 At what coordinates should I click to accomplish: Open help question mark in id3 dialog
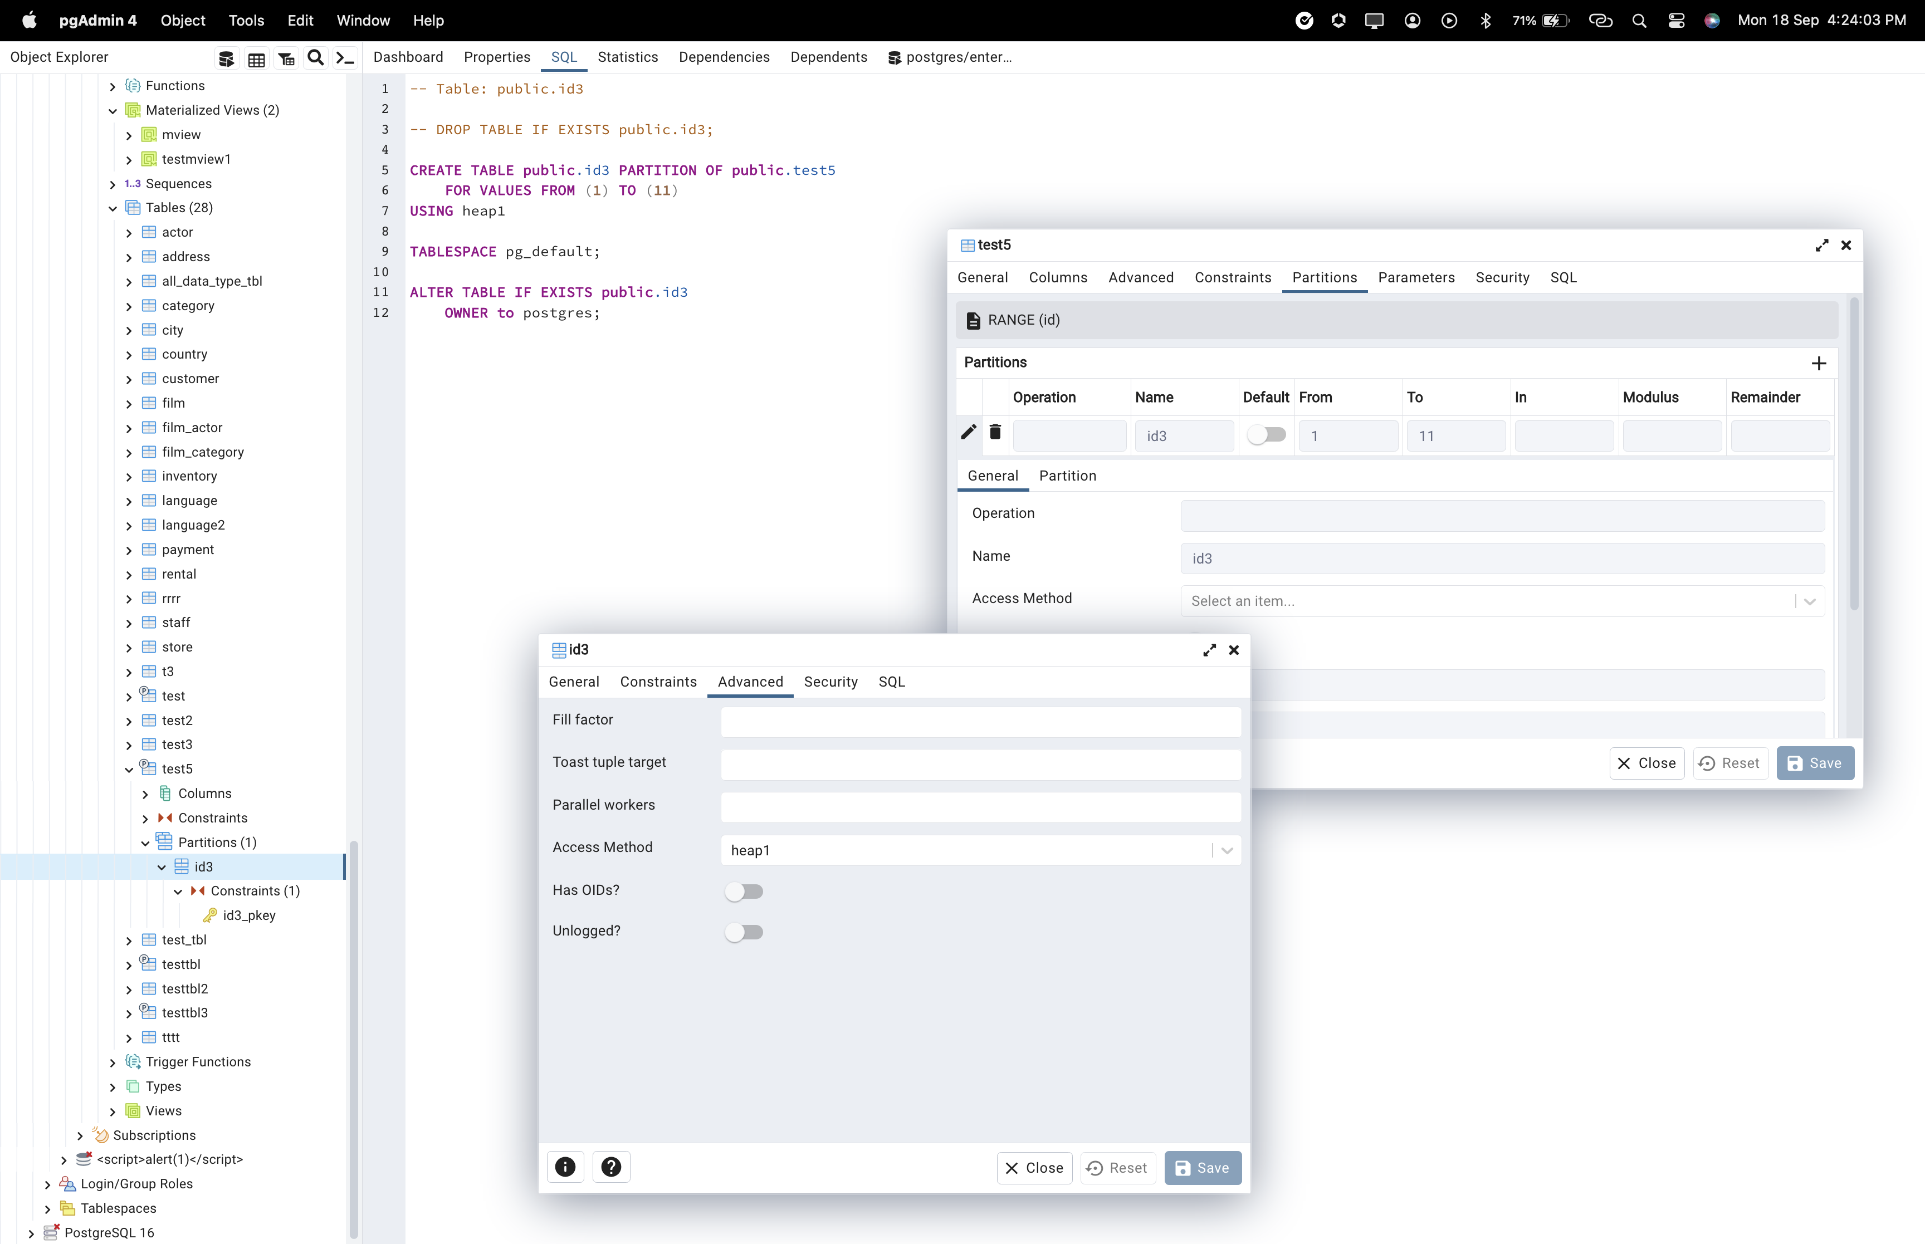point(612,1167)
